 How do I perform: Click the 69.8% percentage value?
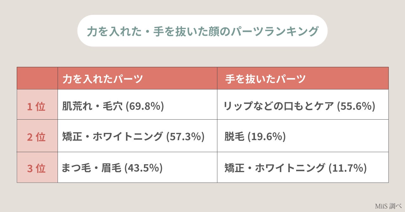[x=145, y=106]
